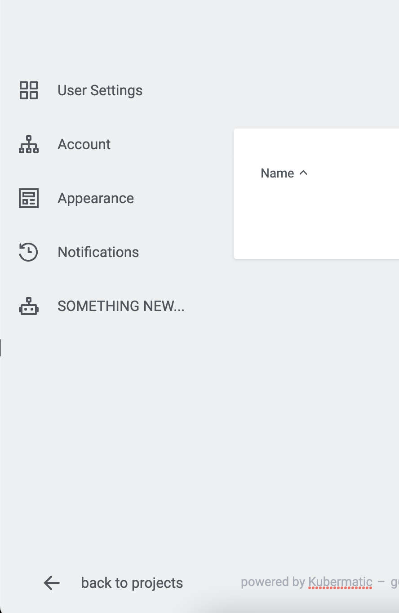Select the SOMETHING NEW robot icon

point(28,306)
